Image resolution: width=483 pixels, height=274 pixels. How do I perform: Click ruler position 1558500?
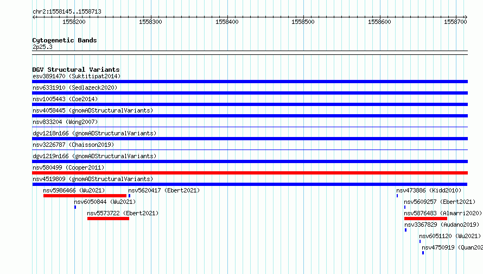click(303, 22)
